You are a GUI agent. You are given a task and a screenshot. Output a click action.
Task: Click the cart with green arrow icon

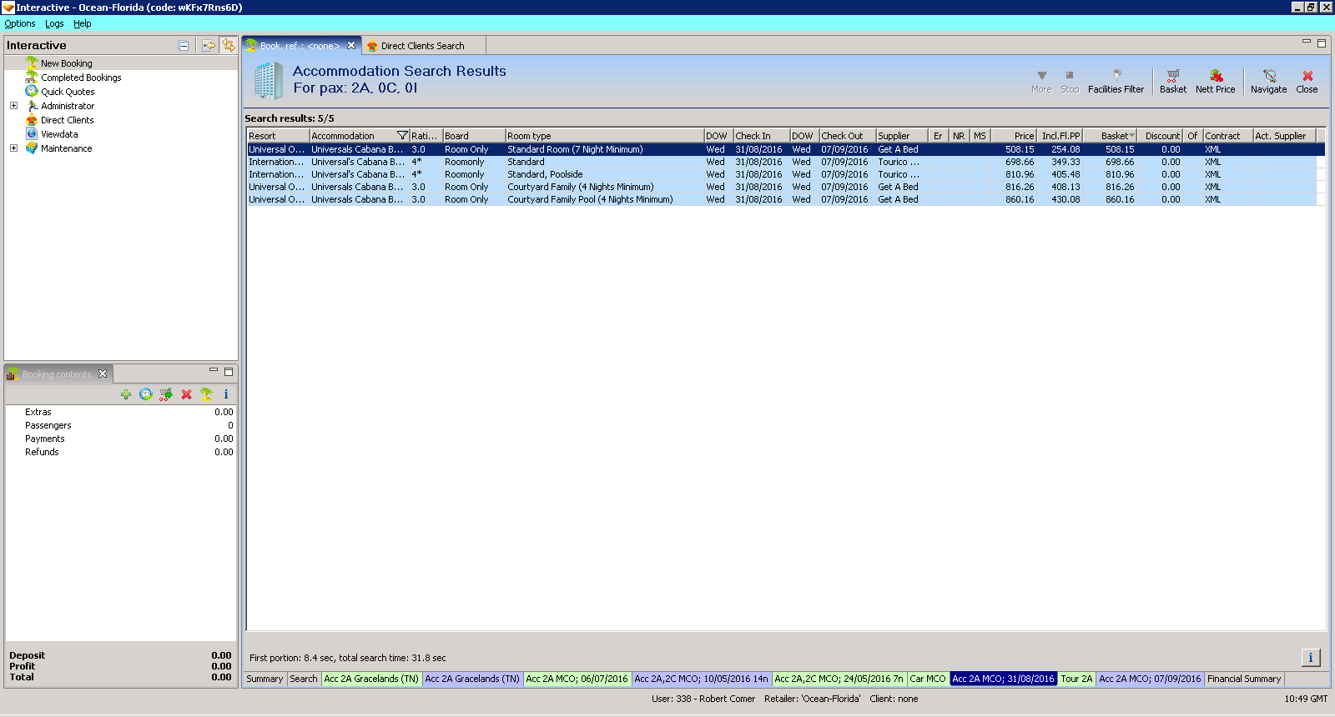tap(166, 394)
